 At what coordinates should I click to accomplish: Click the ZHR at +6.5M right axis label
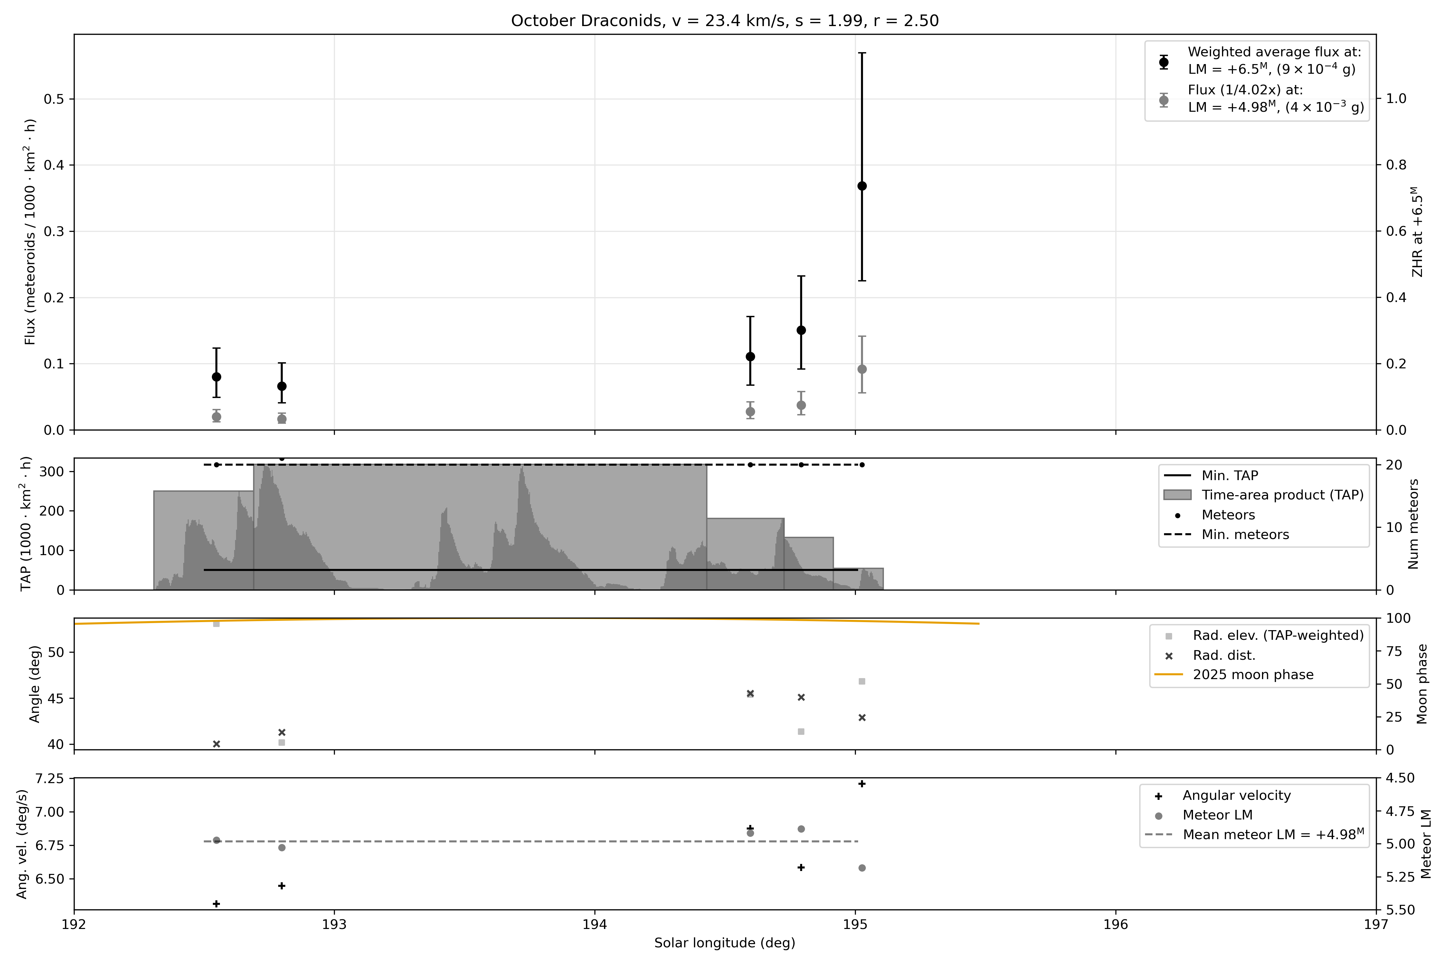1418,232
